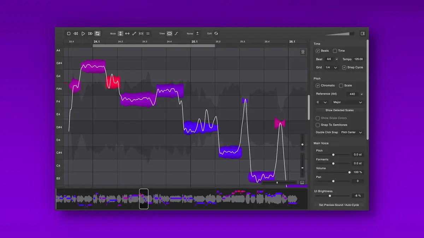This screenshot has width=424, height=238.
Task: Uncheck the Beats checkbox
Action: click(318, 51)
